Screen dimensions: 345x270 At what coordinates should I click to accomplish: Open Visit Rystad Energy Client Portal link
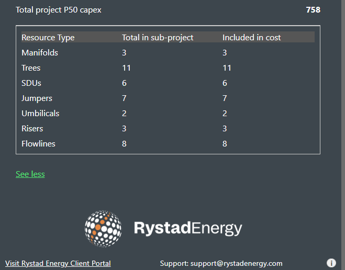pos(58,263)
